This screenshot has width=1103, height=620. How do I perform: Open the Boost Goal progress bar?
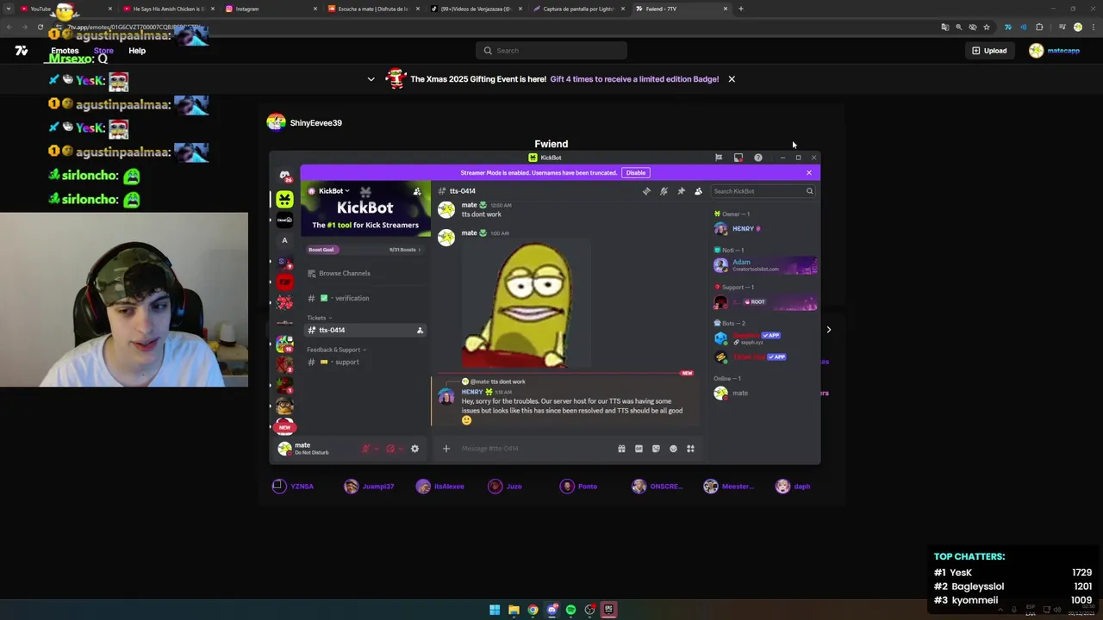pyautogui.click(x=365, y=250)
